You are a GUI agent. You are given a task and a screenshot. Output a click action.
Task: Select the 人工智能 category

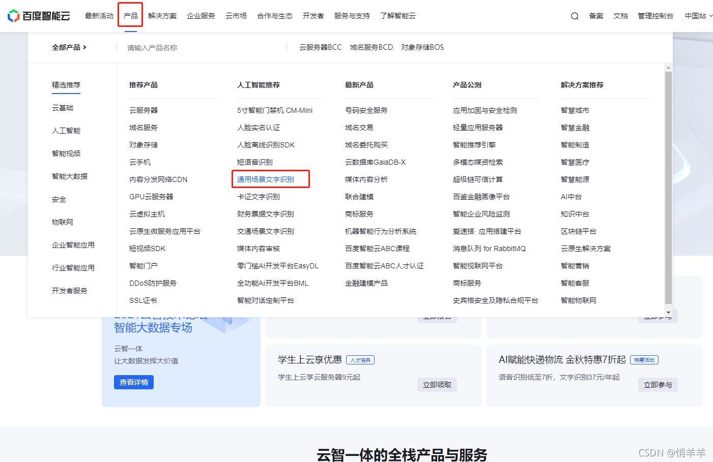pos(66,131)
